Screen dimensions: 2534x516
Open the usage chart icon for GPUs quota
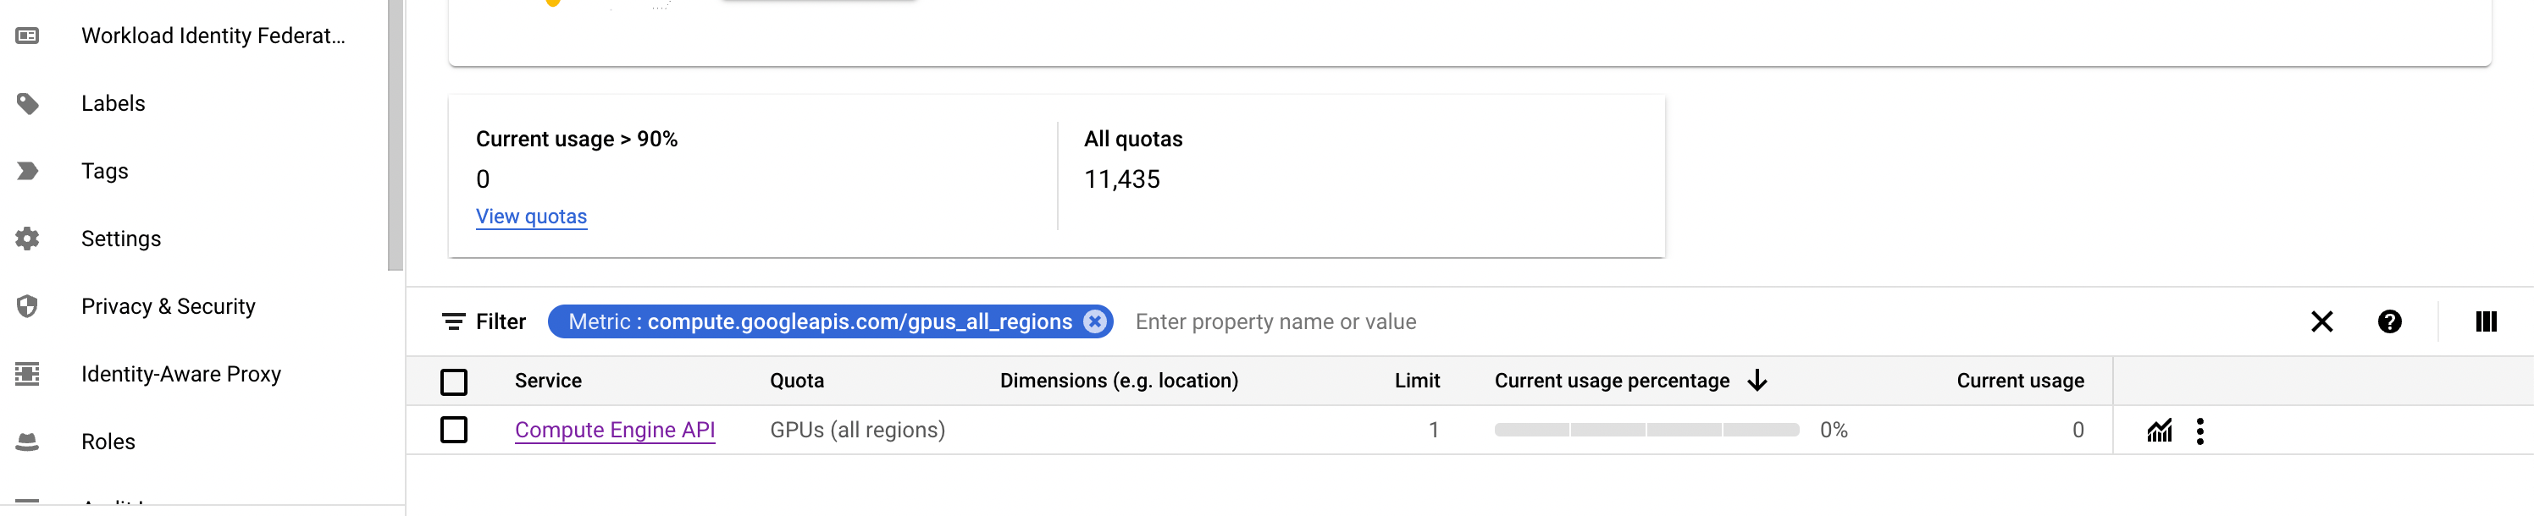pyautogui.click(x=2158, y=431)
